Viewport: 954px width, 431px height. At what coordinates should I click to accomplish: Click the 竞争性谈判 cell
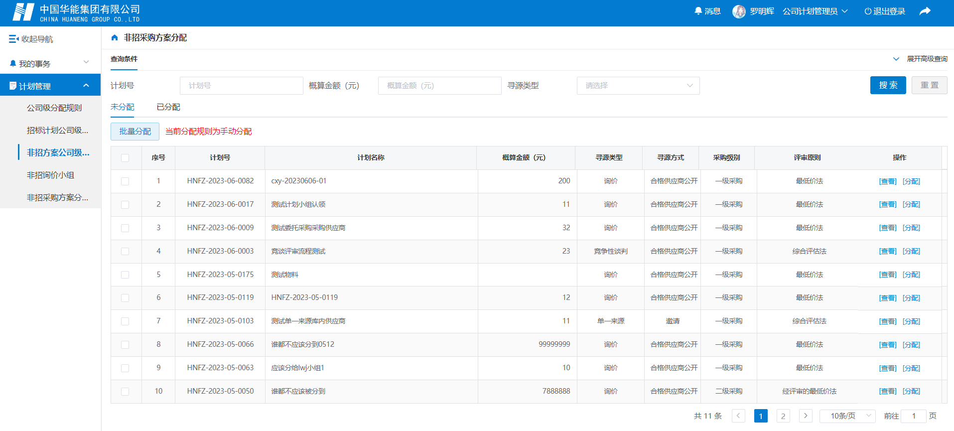tap(611, 251)
